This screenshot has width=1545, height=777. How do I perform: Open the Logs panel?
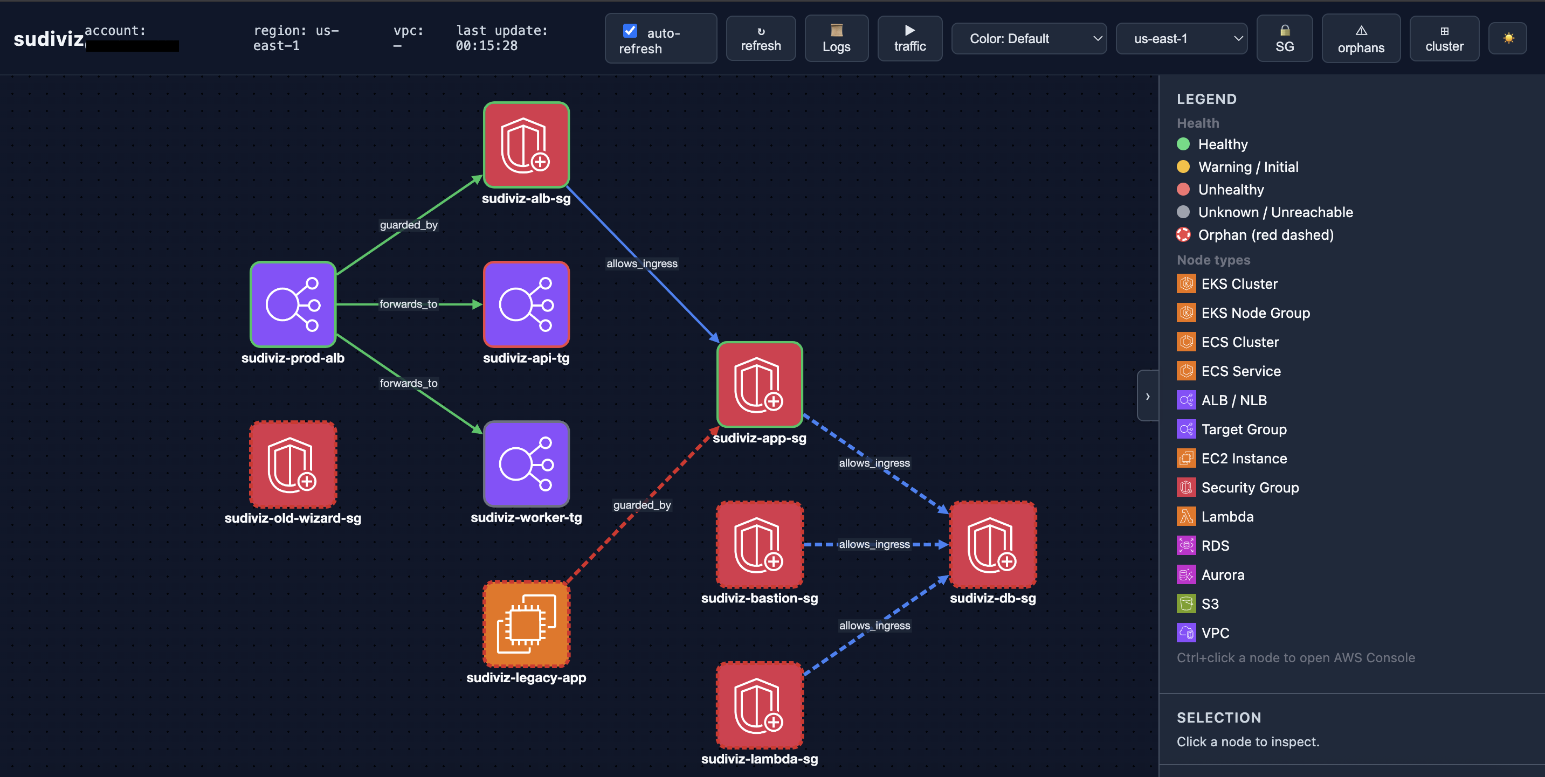[836, 38]
